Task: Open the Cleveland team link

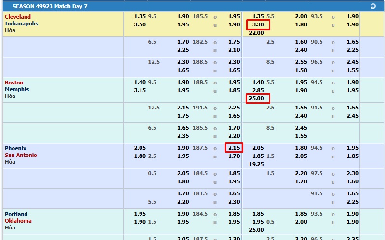Action: [18, 17]
